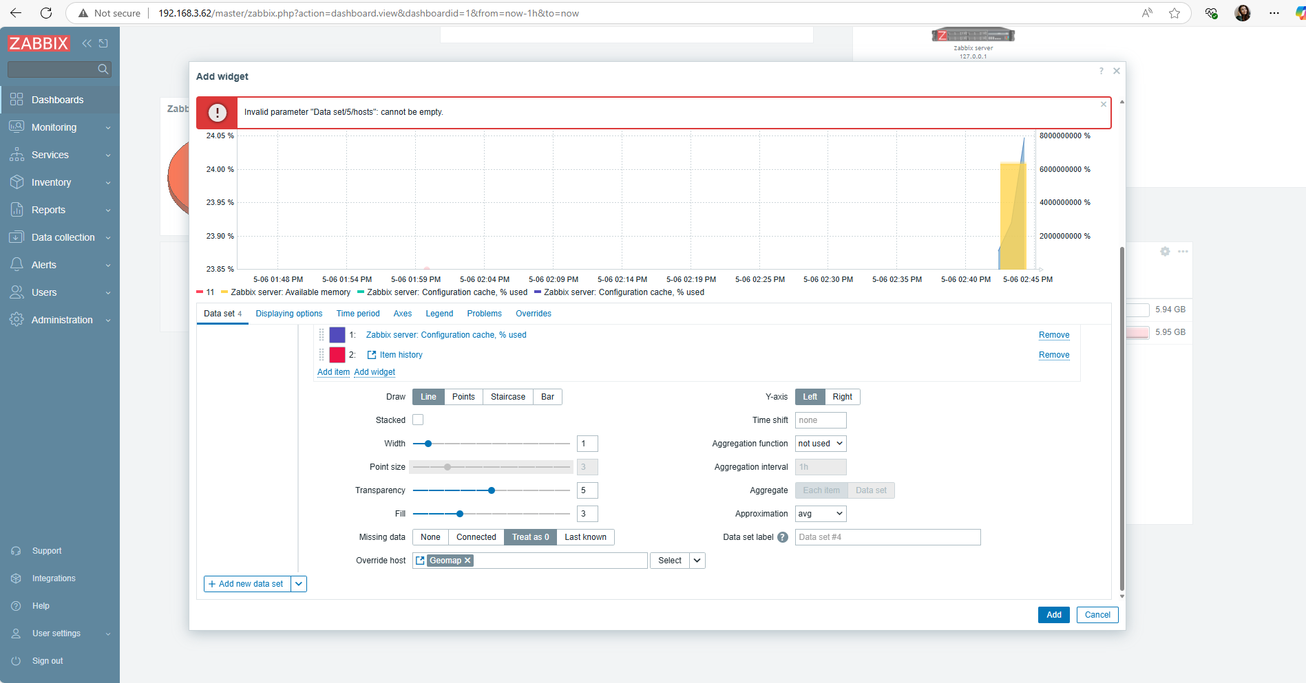Click the Reports sidebar icon
Screen dimensions: 1306x683
[x=17, y=210]
